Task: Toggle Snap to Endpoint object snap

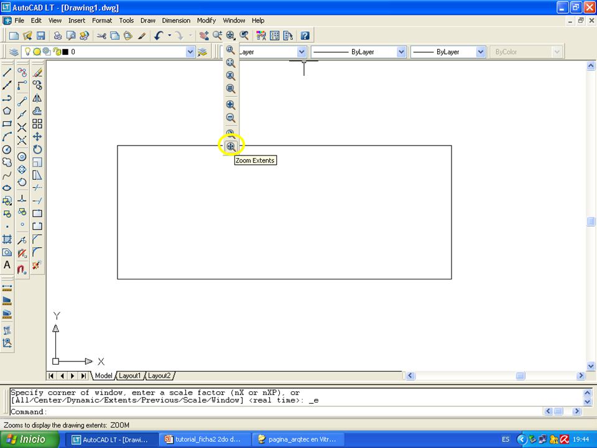Action: point(22,101)
